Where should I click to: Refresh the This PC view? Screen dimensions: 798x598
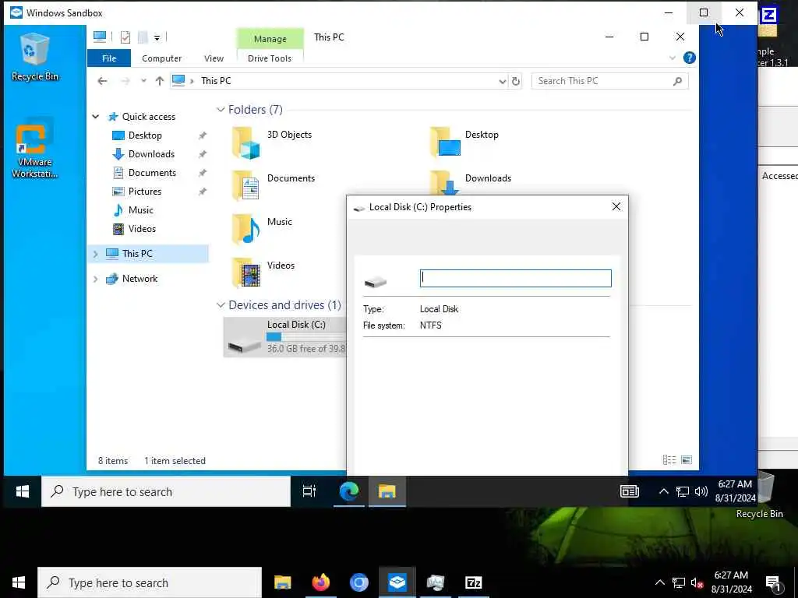(516, 81)
